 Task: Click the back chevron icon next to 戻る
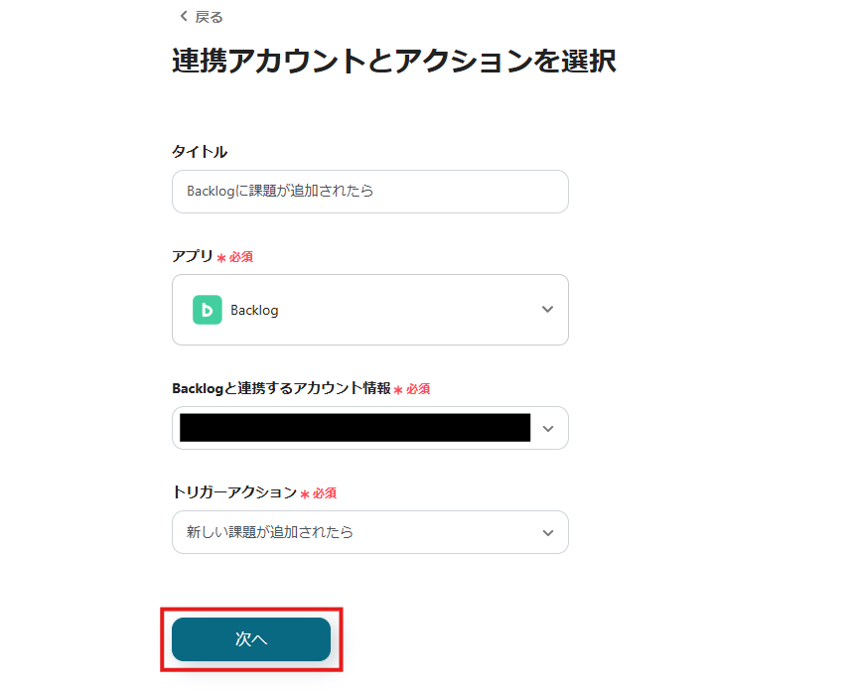(182, 16)
